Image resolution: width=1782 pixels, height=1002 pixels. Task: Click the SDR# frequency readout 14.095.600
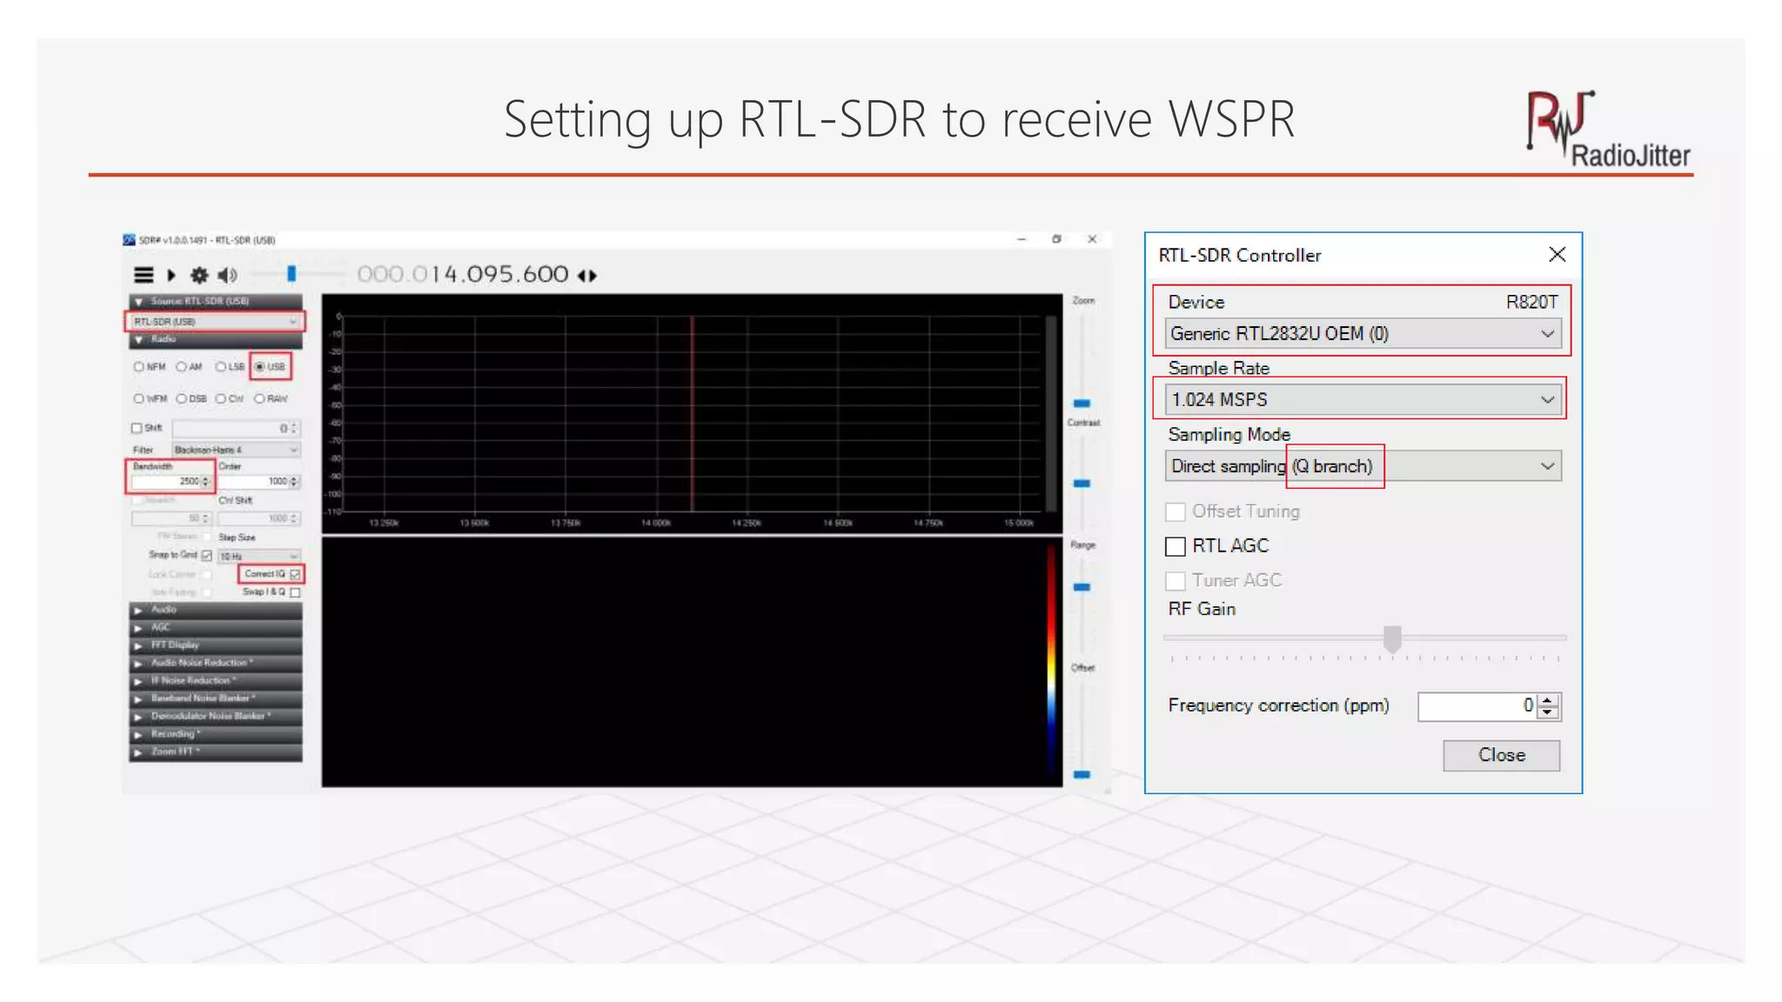coord(463,275)
